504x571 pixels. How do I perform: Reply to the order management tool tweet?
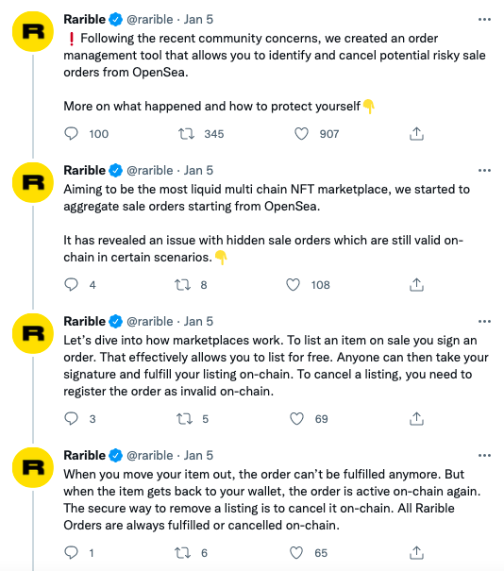click(x=71, y=134)
